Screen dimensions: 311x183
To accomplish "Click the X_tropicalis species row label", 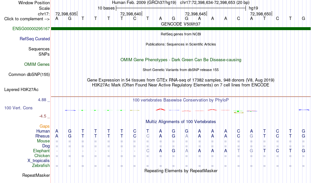I will pyautogui.click(x=39, y=161).
